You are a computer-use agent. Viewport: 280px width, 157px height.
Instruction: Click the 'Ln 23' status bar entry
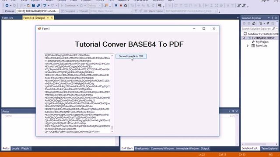[x=201, y=155]
